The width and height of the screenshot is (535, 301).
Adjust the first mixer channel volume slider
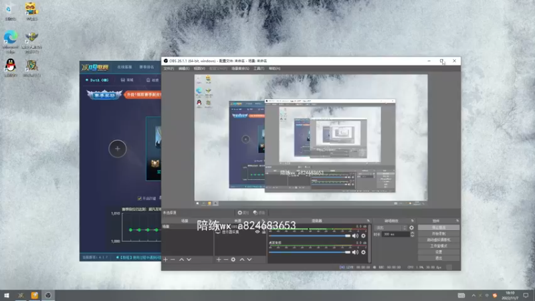pyautogui.click(x=310, y=236)
